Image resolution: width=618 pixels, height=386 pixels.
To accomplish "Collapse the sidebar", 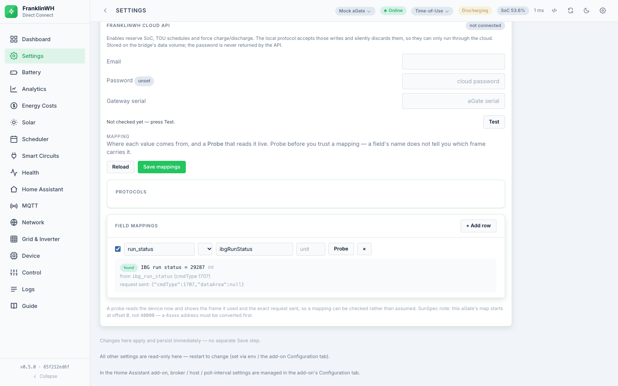I will coord(45,377).
